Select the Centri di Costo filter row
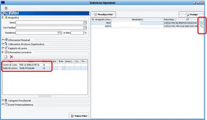Viewport: 207px width, 120px height. tap(45, 65)
